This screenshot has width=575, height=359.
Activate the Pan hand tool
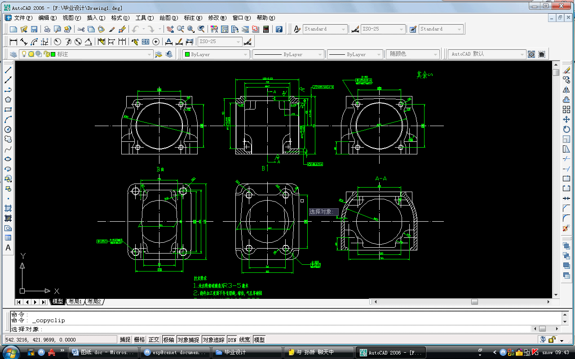click(170, 29)
